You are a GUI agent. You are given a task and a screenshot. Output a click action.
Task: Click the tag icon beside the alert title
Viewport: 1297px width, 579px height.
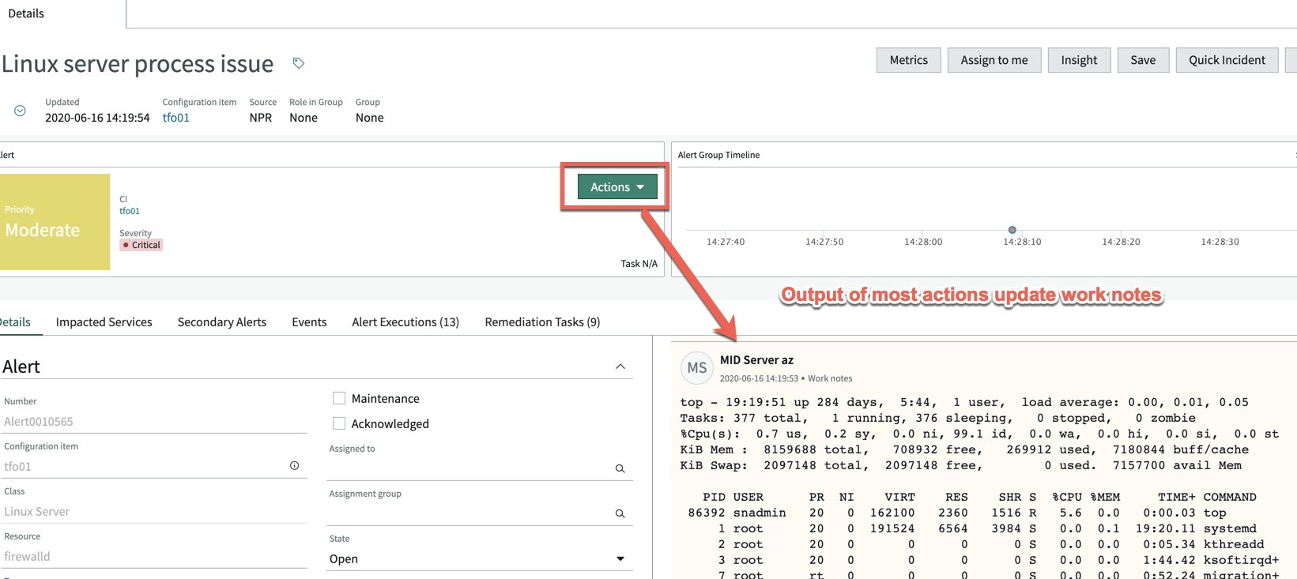tap(299, 63)
